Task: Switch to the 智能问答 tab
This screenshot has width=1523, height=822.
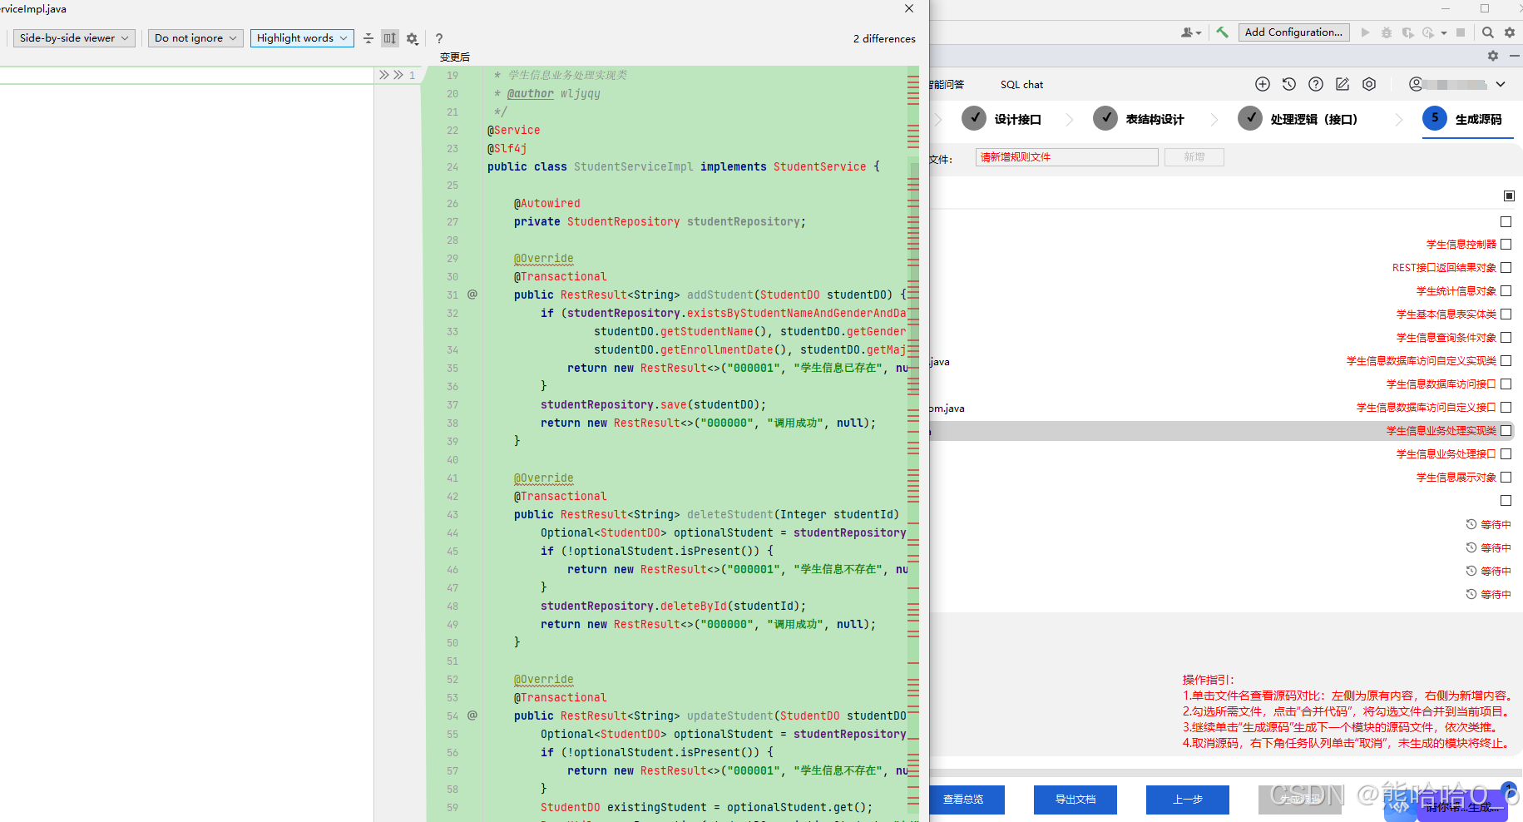Action: [947, 85]
